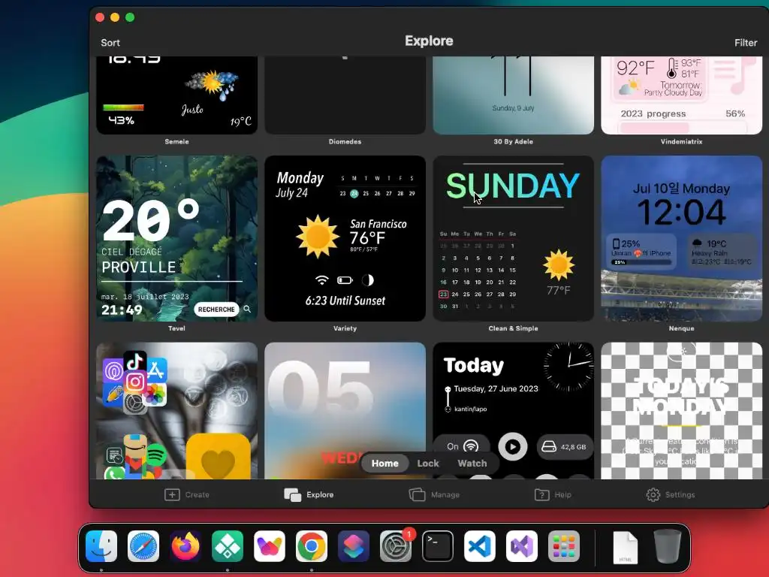The width and height of the screenshot is (769, 577).
Task: Open the HTML file in the dock
Action: click(626, 547)
